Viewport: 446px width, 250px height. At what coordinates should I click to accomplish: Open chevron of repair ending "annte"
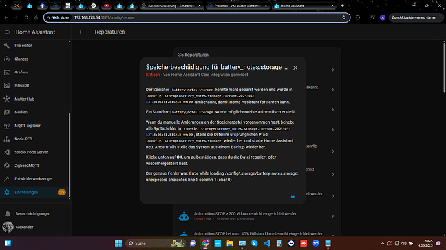pyautogui.click(x=332, y=151)
